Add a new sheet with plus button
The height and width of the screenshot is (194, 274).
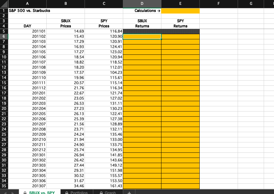(x=129, y=192)
